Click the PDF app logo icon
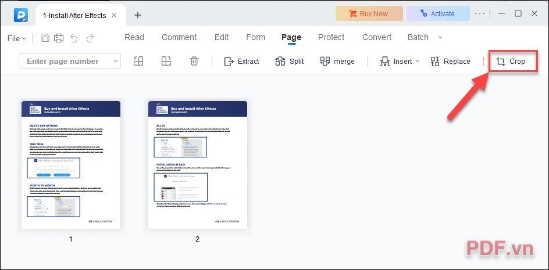The image size is (549, 270). [x=21, y=15]
